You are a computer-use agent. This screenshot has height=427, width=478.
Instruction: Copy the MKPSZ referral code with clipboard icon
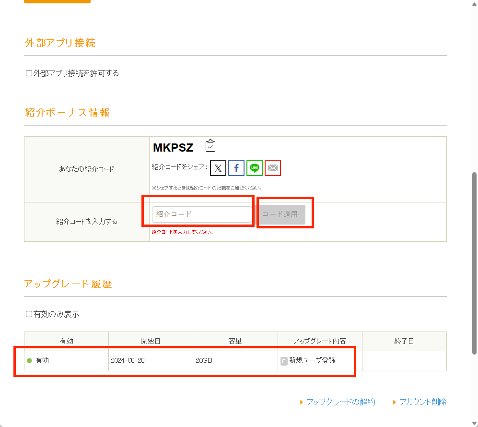click(210, 146)
